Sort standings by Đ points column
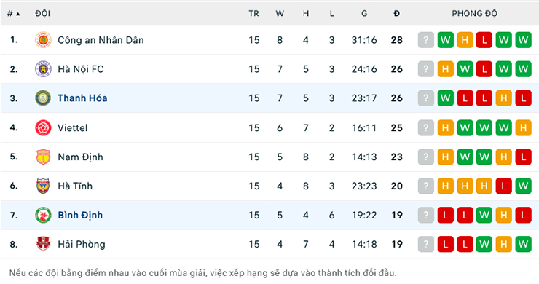This screenshot has height=284, width=539. (x=397, y=13)
